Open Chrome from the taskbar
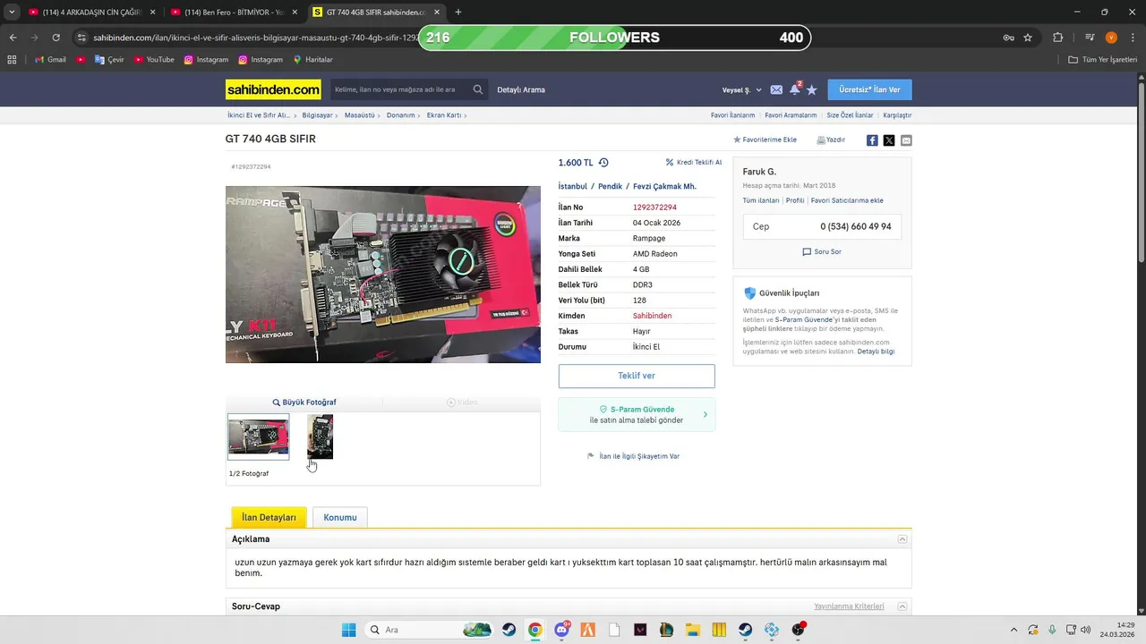 [535, 630]
